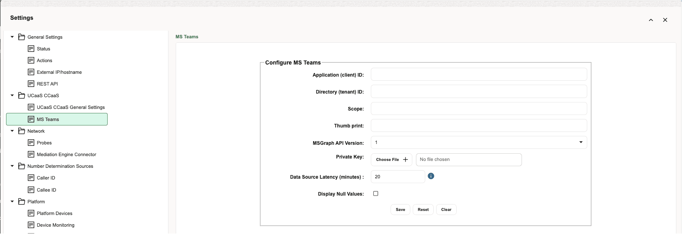684x240 pixels.
Task: Click the Data Source Latency info icon
Action: (431, 176)
